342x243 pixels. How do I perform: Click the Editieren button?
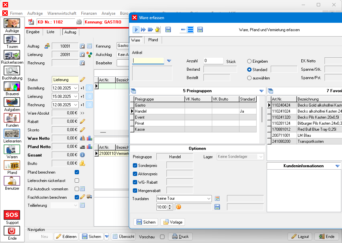pos(66,236)
